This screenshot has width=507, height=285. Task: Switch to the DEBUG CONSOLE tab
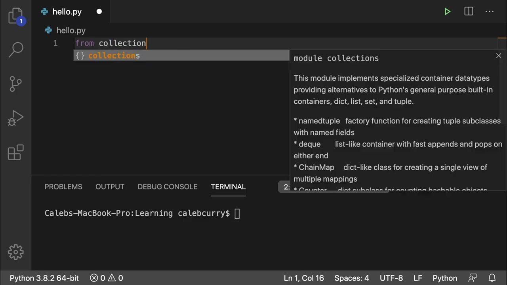click(x=167, y=187)
